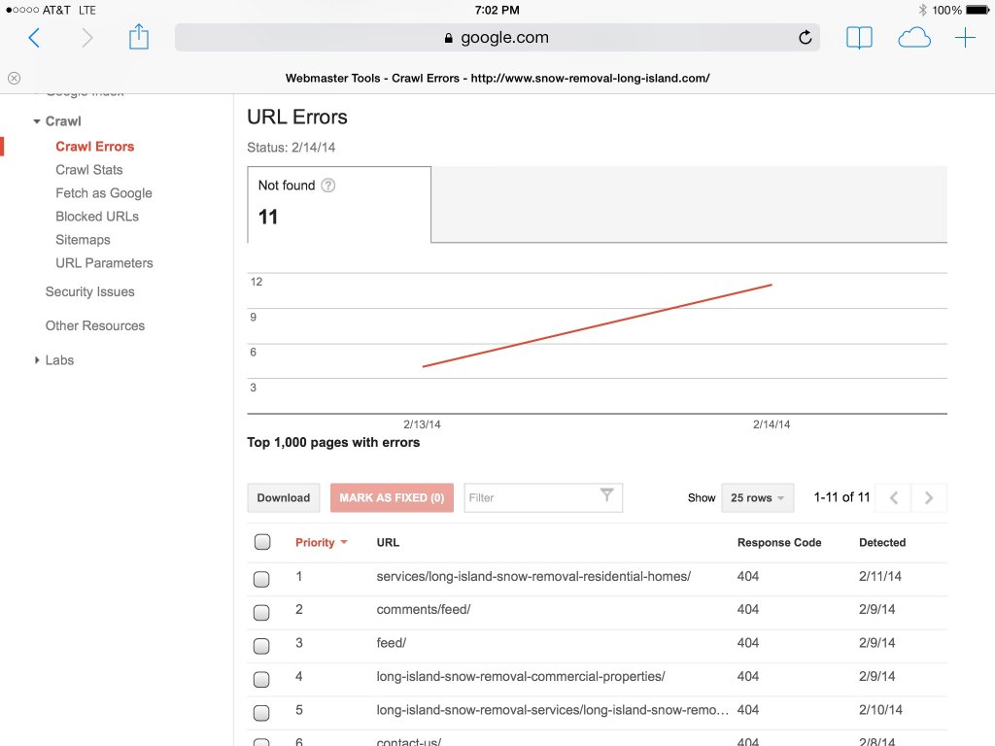Open URL Parameters in sidebar
The height and width of the screenshot is (746, 995).
coord(104,262)
